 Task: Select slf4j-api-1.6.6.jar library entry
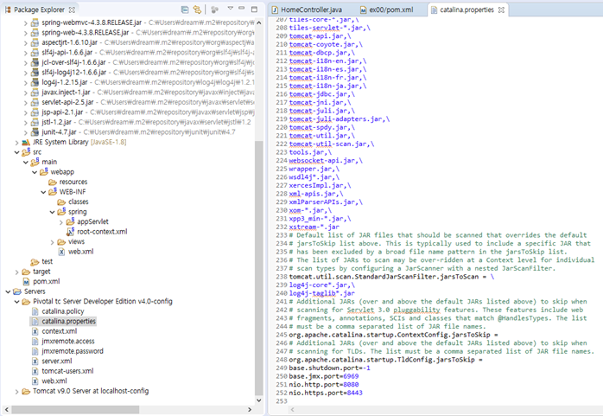point(67,53)
